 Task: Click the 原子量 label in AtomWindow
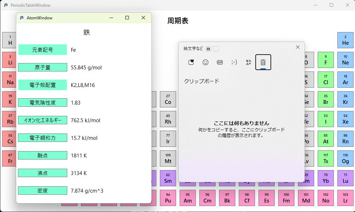[x=43, y=67]
